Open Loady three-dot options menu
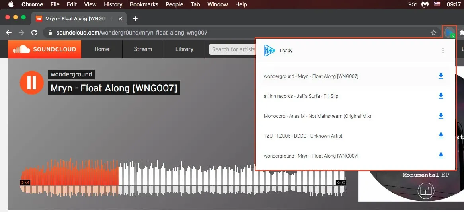The height and width of the screenshot is (212, 464). [443, 51]
